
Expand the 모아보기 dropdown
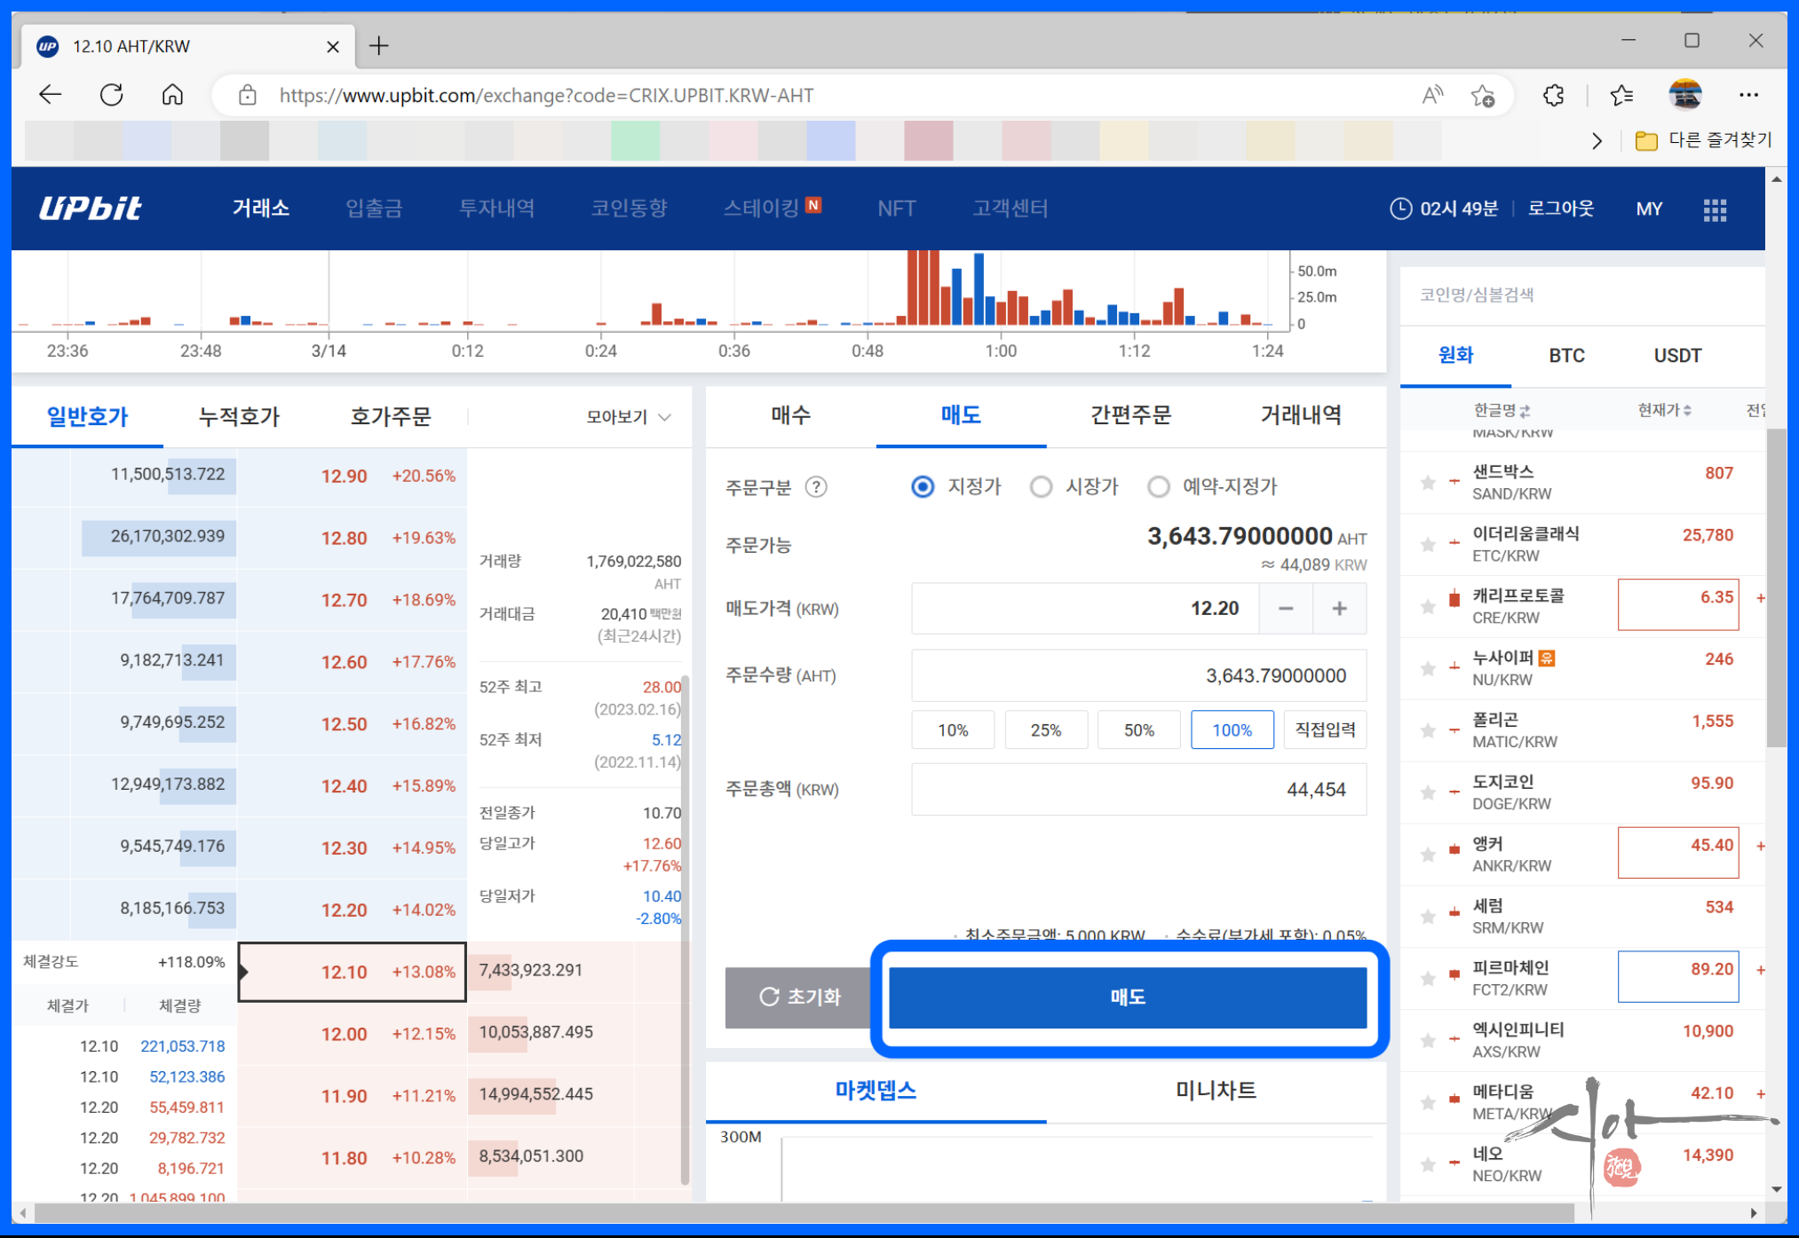(x=628, y=417)
